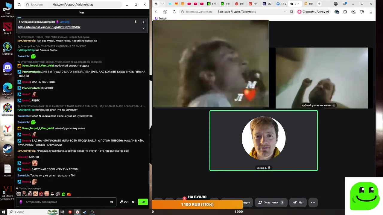Open the rkx.txt file on desktop

click(7, 171)
